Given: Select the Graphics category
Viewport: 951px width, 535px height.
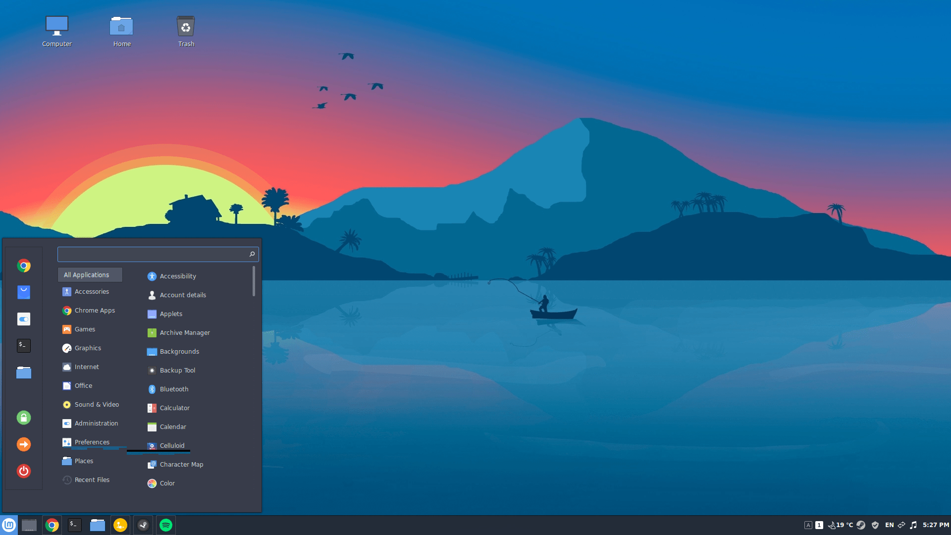Looking at the screenshot, I should [x=90, y=348].
